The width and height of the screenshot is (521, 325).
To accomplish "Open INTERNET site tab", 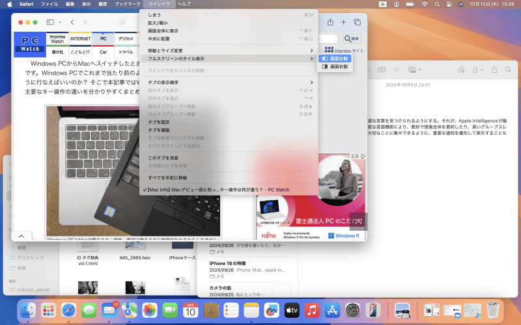I will (x=80, y=39).
